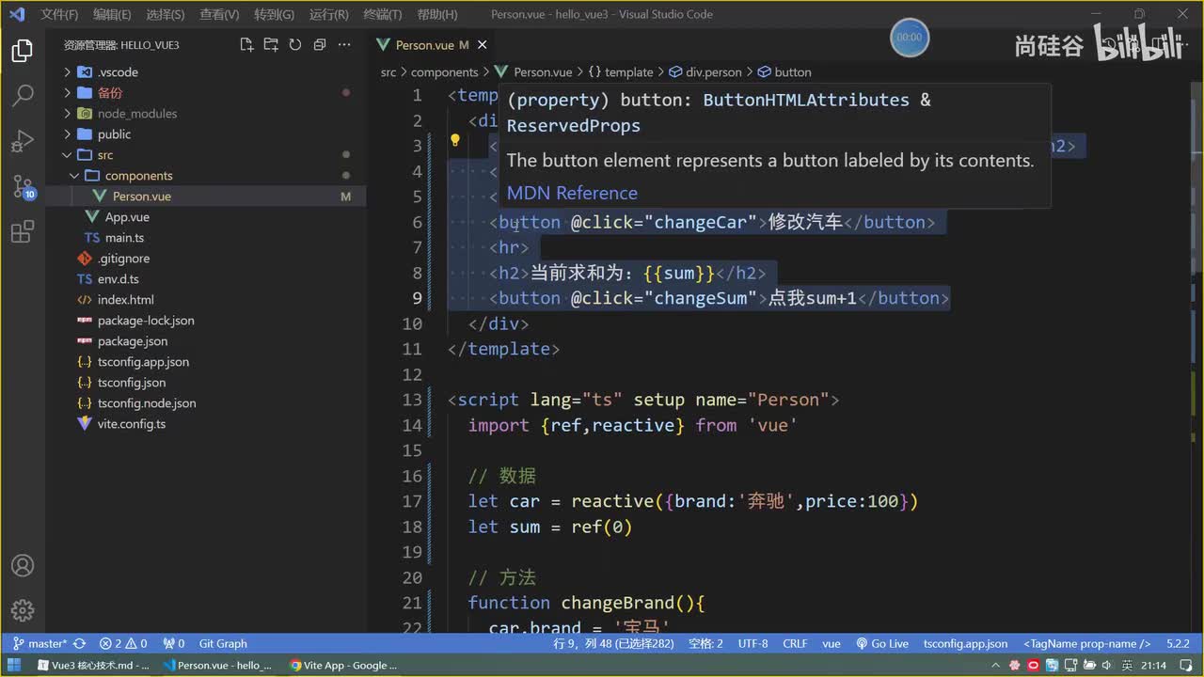Viewport: 1204px width, 677px height.
Task: Collapse all folders in explorer
Action: 320,45
